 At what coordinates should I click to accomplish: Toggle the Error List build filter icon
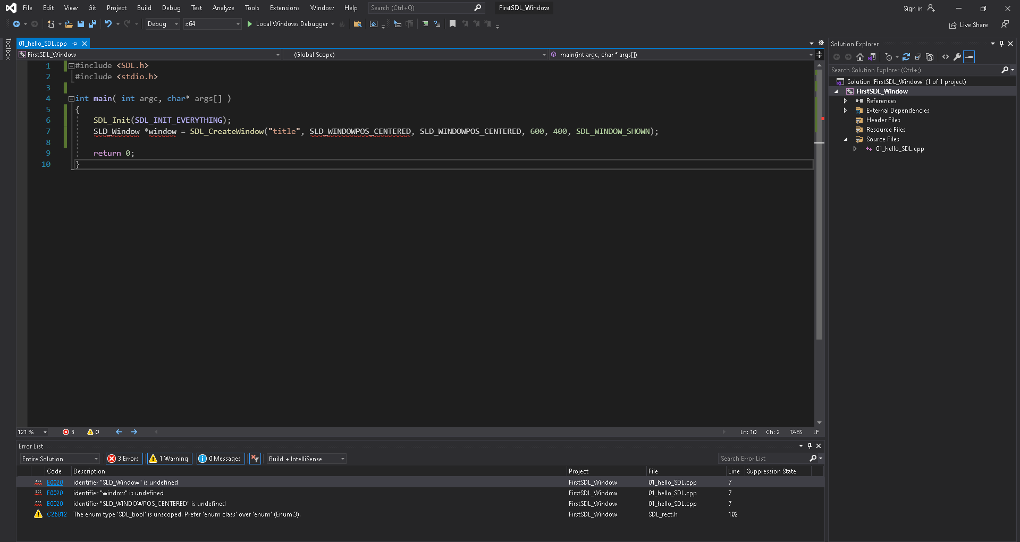255,459
